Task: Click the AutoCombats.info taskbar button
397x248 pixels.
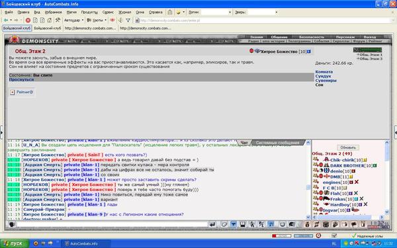Action: (x=86, y=243)
